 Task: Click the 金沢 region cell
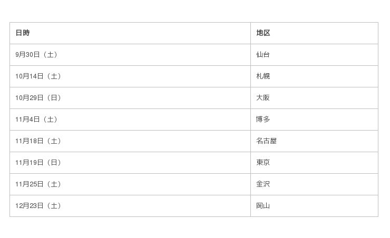tap(263, 184)
